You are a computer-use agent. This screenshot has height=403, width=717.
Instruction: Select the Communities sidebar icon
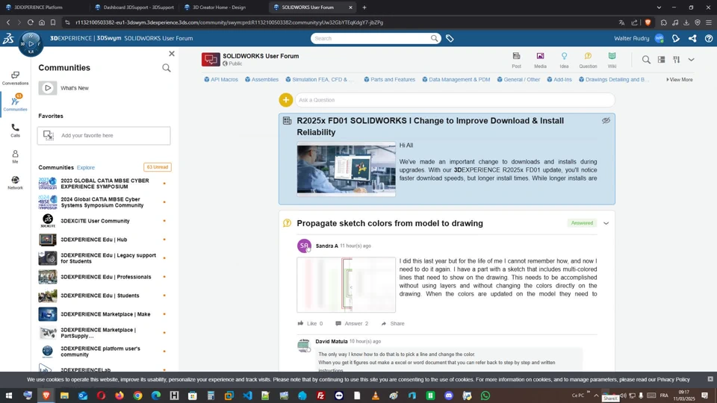[x=15, y=102]
